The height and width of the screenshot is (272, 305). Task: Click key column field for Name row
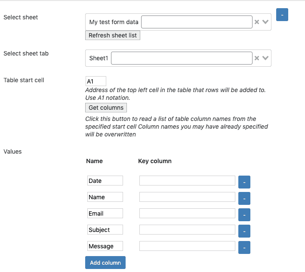[187, 197]
